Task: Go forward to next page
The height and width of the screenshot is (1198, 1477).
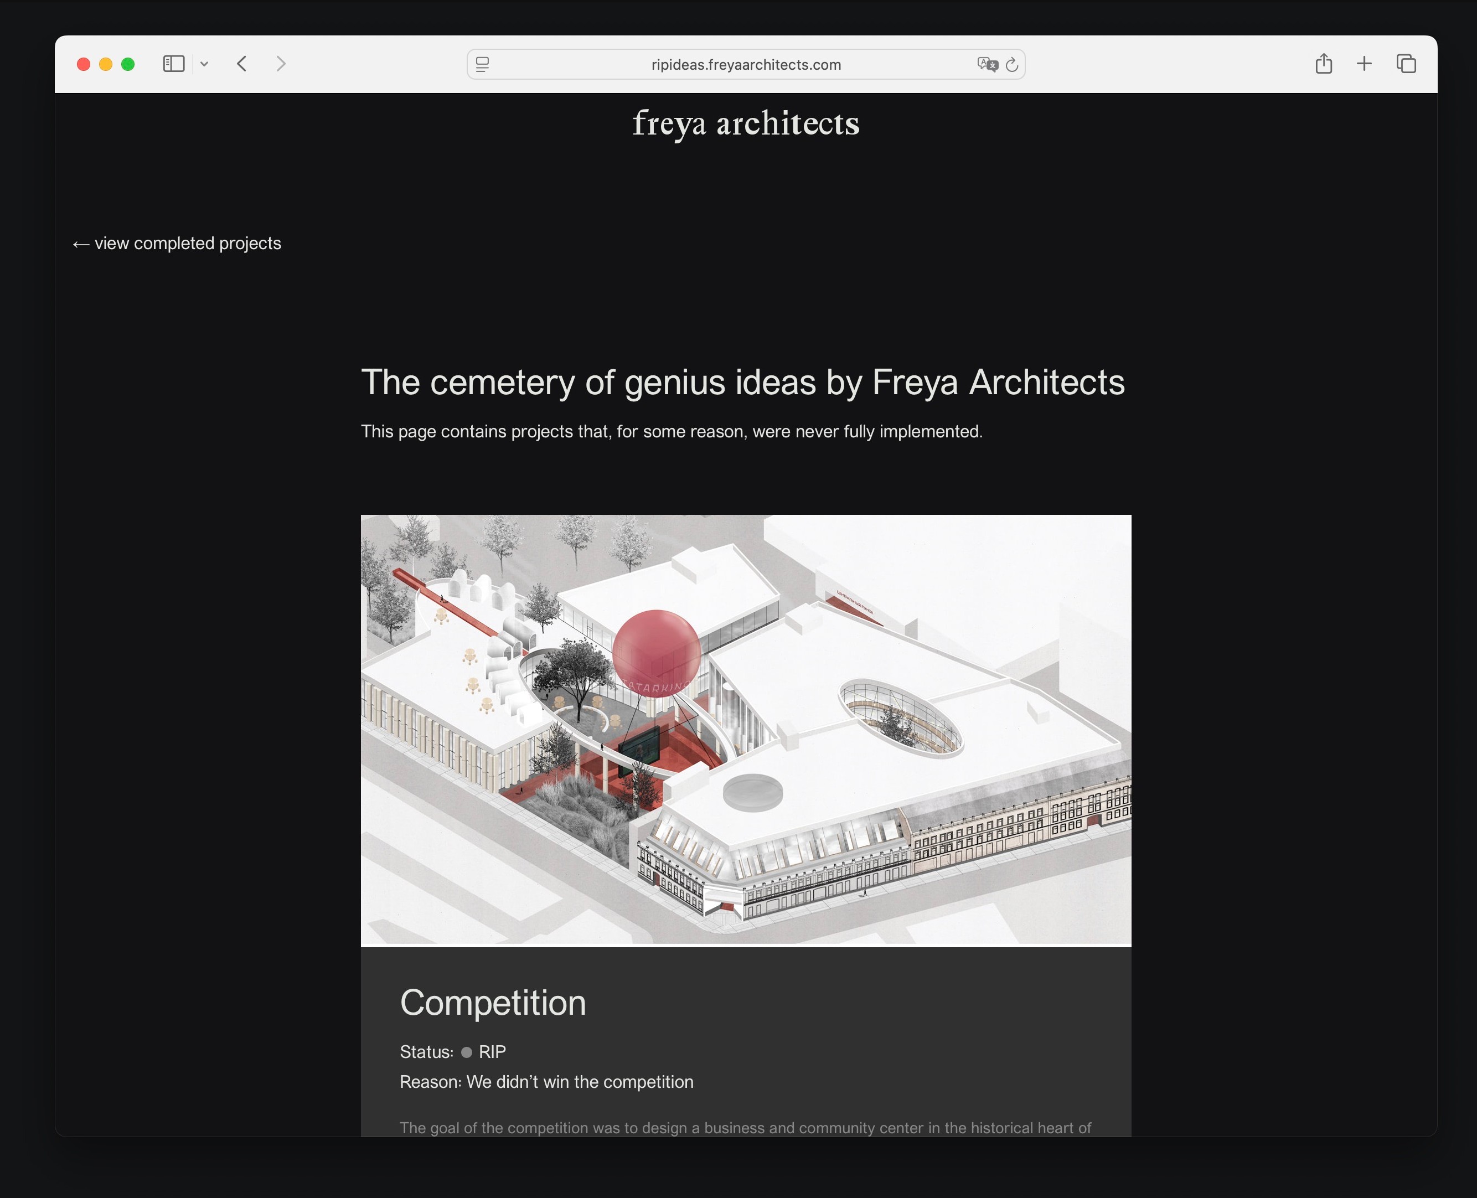Action: 281,64
